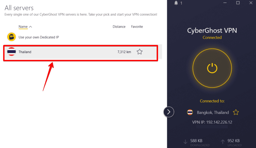Click the Favorite column header
Viewport: 256px width, 148px height.
[137, 27]
